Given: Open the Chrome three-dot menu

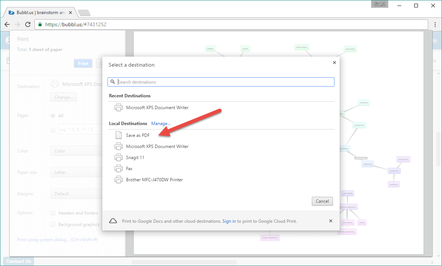Looking at the screenshot, I should (435, 24).
